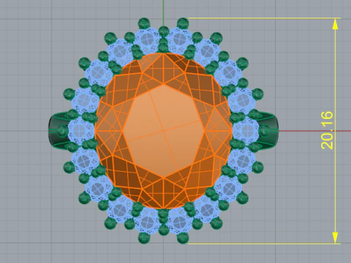The height and width of the screenshot is (263, 351).
Task: Select the orange center gemstone table facet
Action: click(x=163, y=131)
